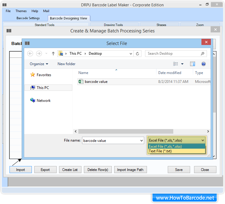Close the Select File dialog
Viewport: 225px width, 204px height.
tap(206, 42)
